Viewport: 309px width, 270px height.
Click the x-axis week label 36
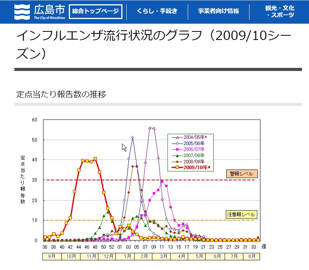coord(45,247)
